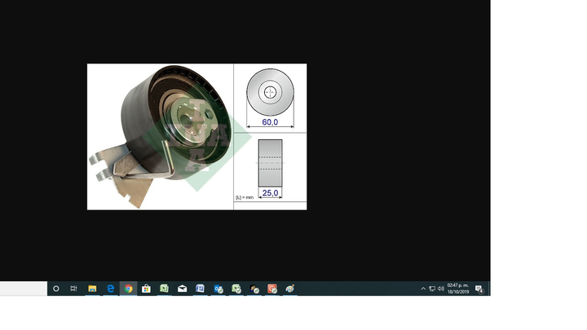Expand the hidden system tray icons
Viewport: 587px width, 330px height.
pos(423,288)
